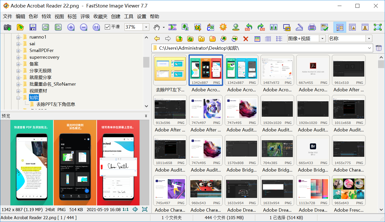Screen dimensions: 385x222
Task: Open file using the folder toolbar icon
Action: tap(20, 27)
